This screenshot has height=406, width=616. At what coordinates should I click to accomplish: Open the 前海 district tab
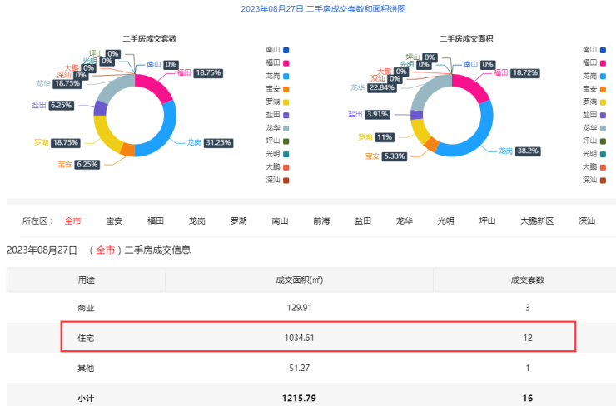(321, 221)
